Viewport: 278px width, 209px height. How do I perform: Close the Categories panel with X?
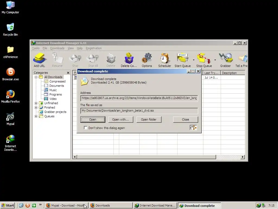tap(68, 73)
